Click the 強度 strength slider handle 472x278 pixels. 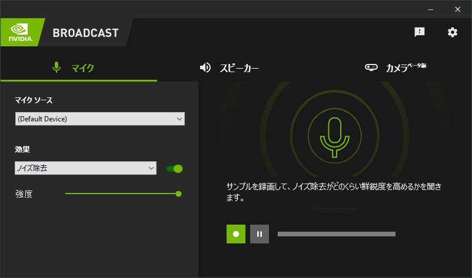pyautogui.click(x=178, y=194)
